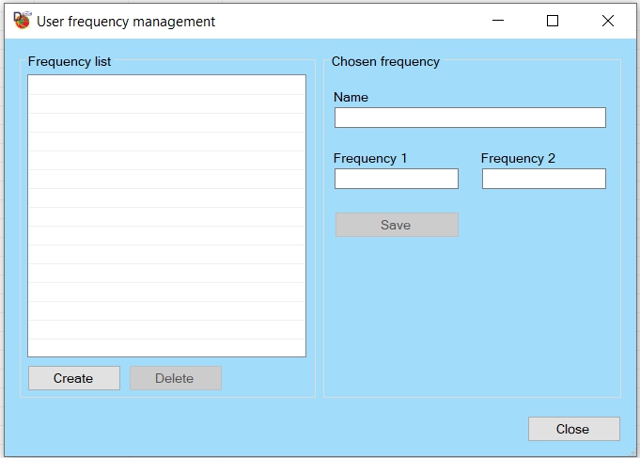
Task: Select the first empty row in Frequency list
Action: (166, 86)
